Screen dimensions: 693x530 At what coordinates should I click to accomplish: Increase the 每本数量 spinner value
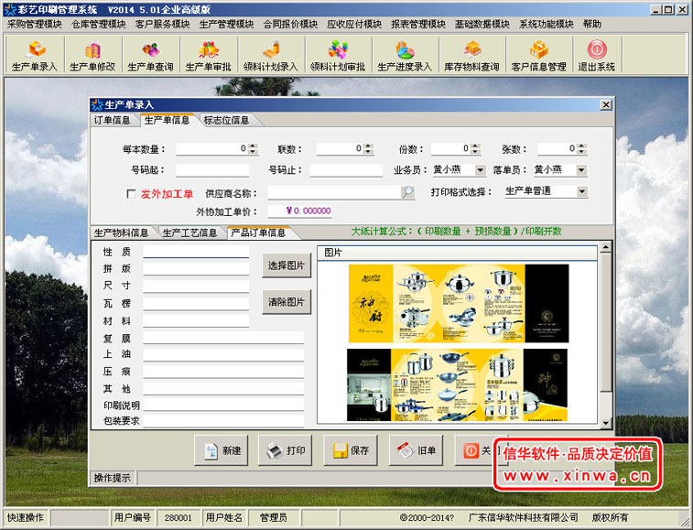(x=253, y=146)
